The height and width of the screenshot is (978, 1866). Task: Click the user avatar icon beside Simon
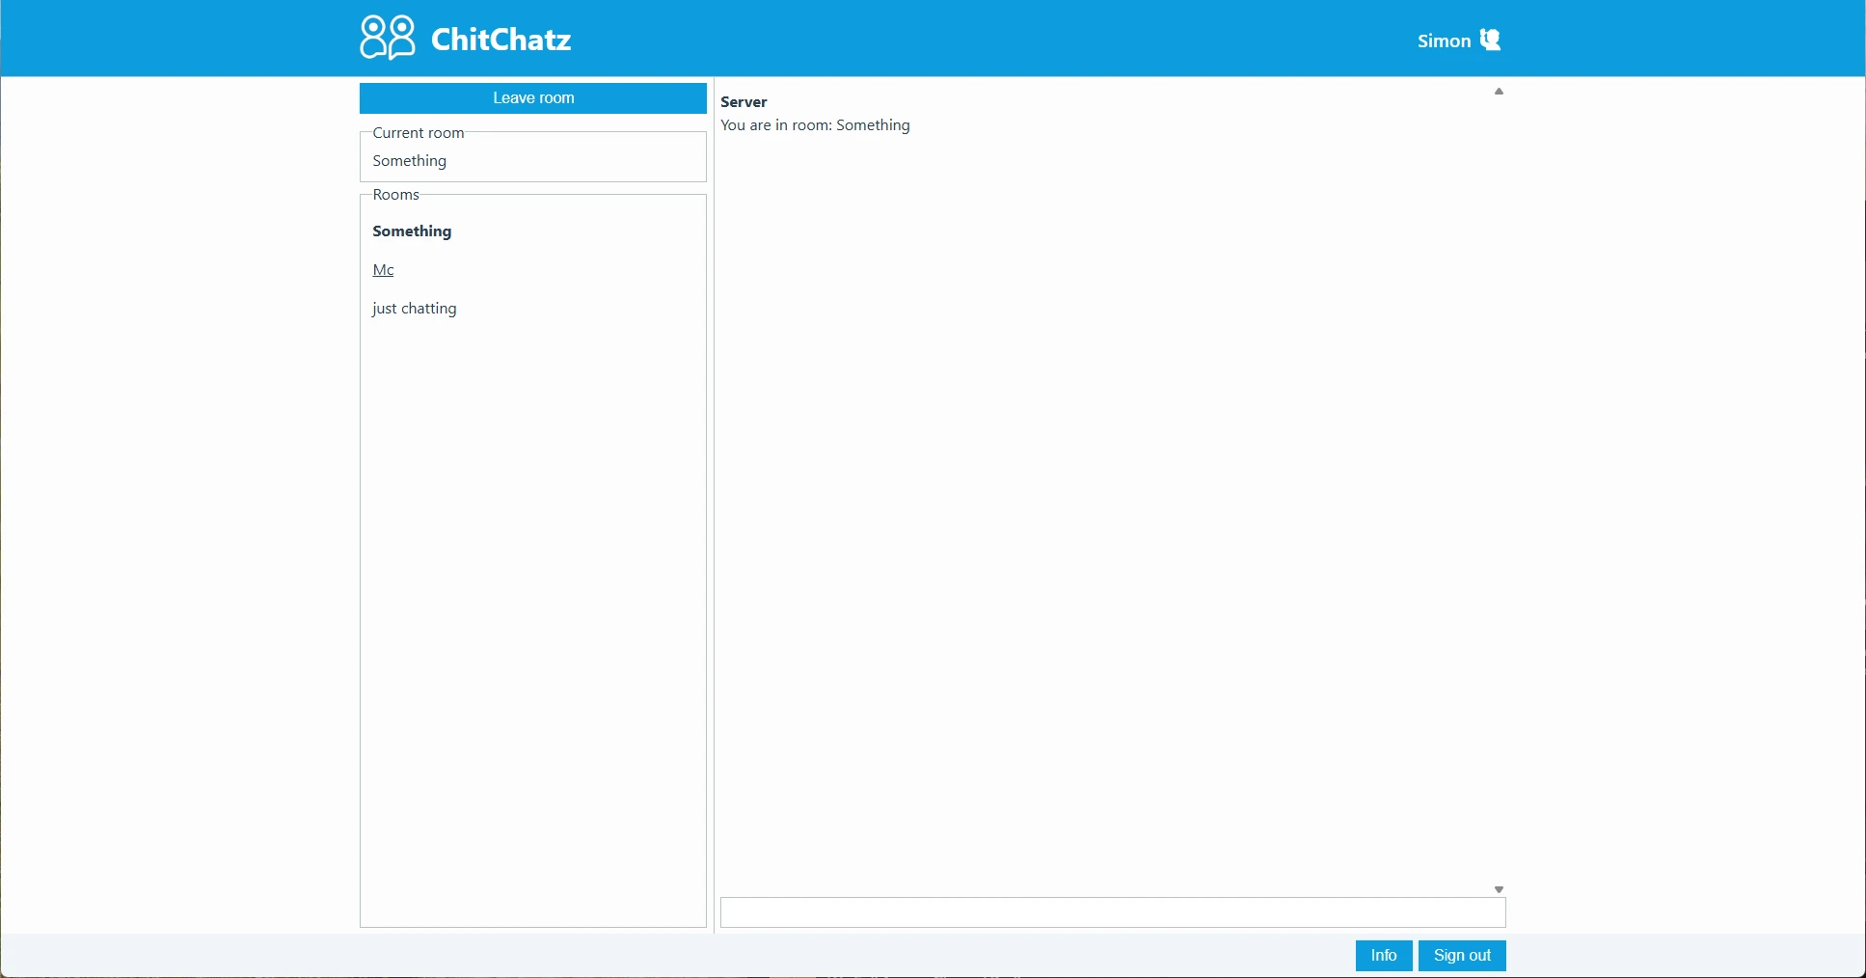tap(1491, 40)
